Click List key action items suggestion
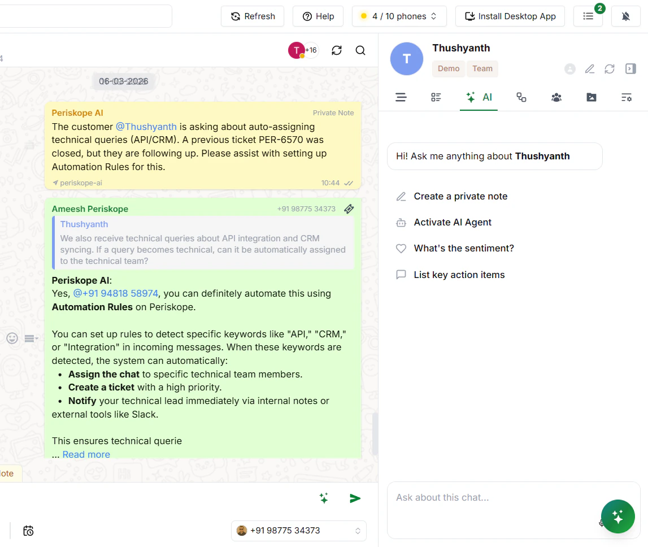Viewport: 648px width, 547px height. pyautogui.click(x=450, y=275)
